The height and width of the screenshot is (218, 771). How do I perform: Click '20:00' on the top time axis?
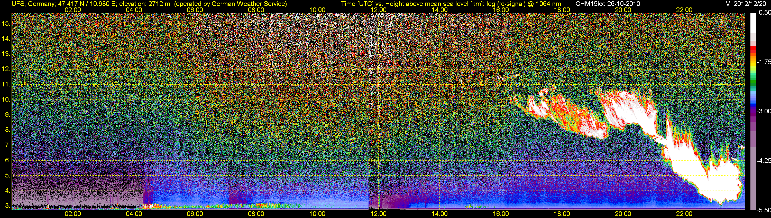[x=623, y=10]
